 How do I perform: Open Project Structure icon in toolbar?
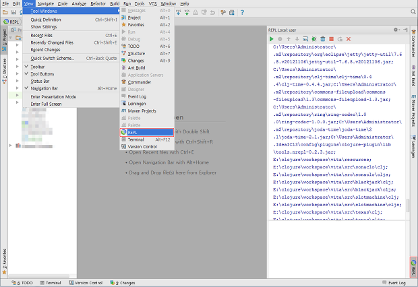[x=232, y=12]
